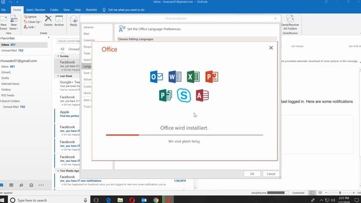The width and height of the screenshot is (361, 203).
Task: Click the Excel icon in Office installer
Action: pos(193,77)
